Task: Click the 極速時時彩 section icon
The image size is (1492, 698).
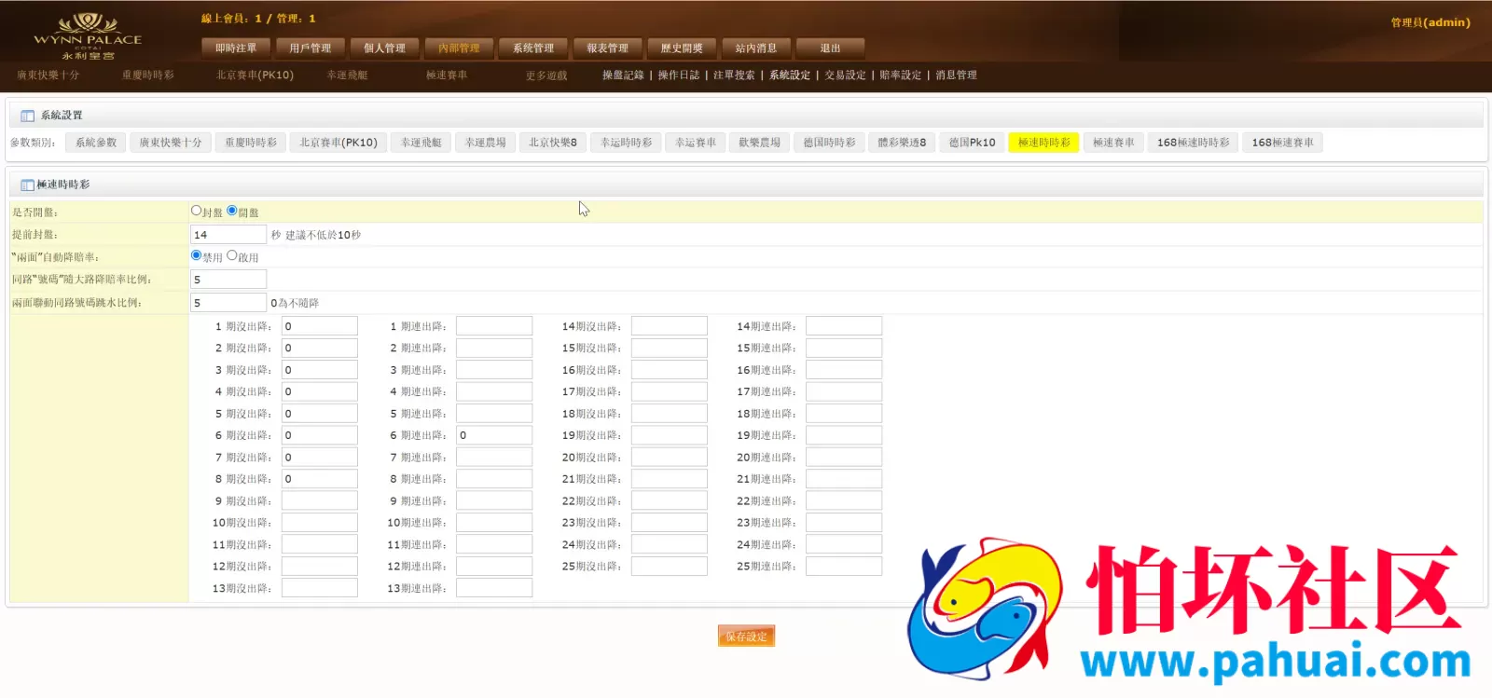Action: [27, 185]
